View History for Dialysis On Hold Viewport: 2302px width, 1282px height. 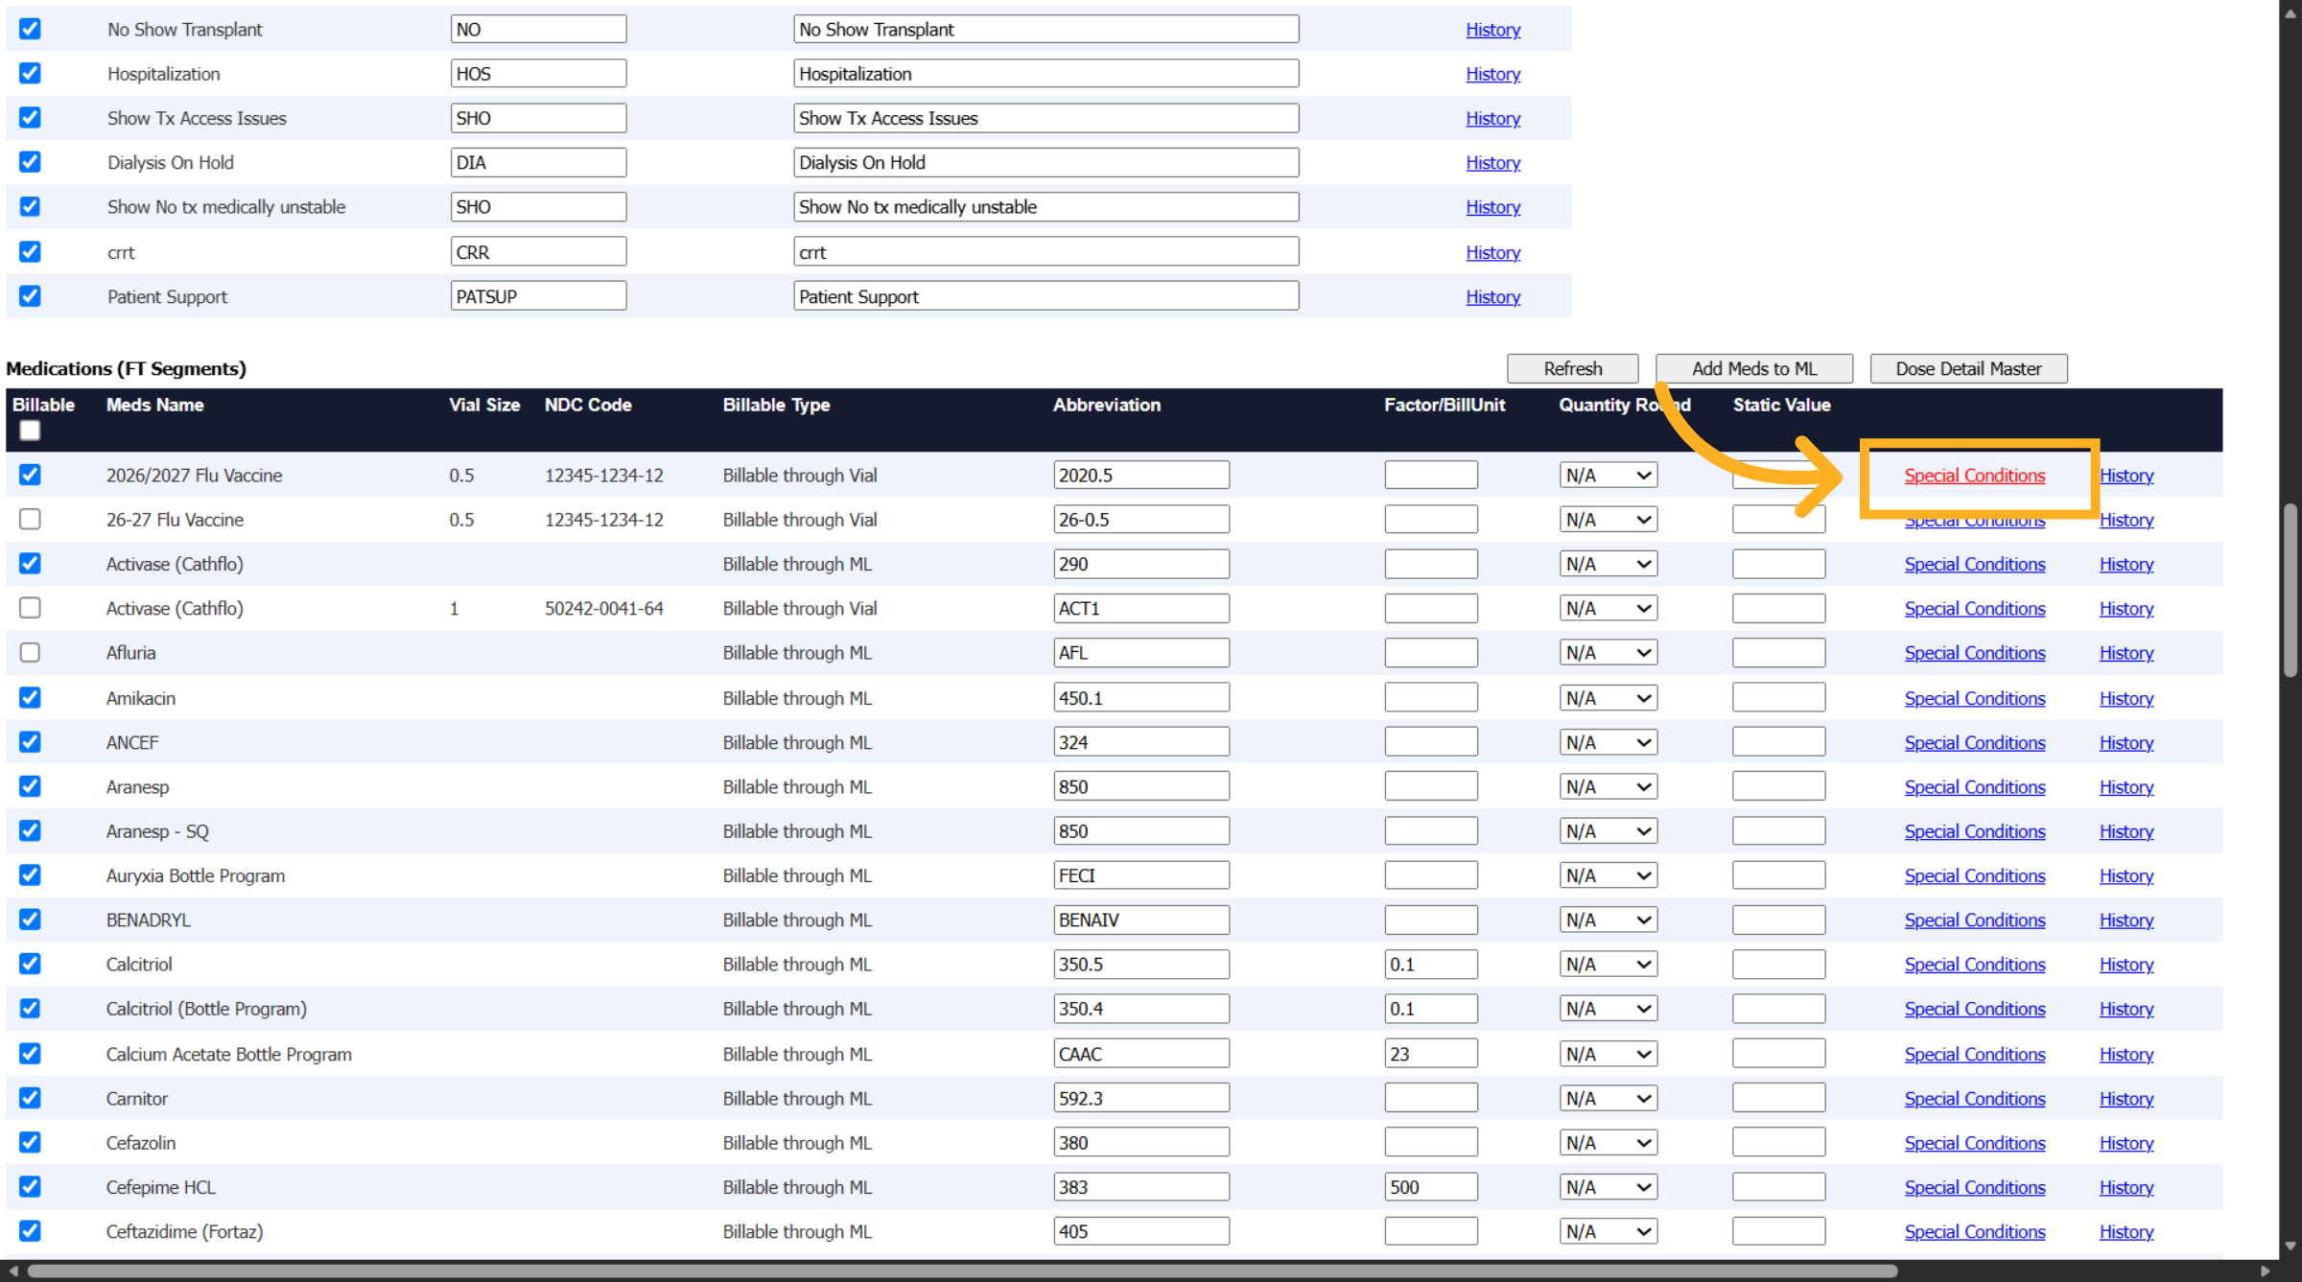(1492, 162)
